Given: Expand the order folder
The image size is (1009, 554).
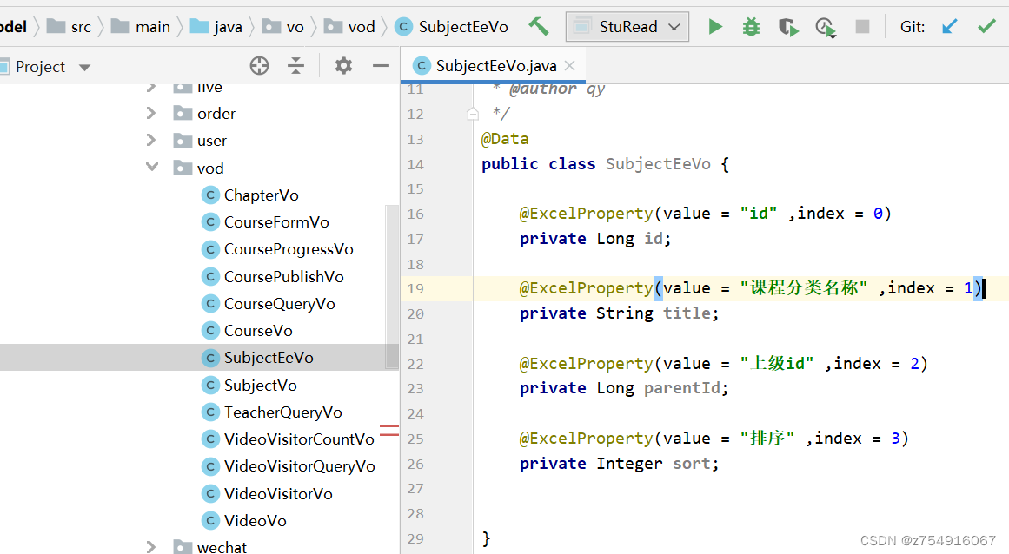Looking at the screenshot, I should 152,114.
